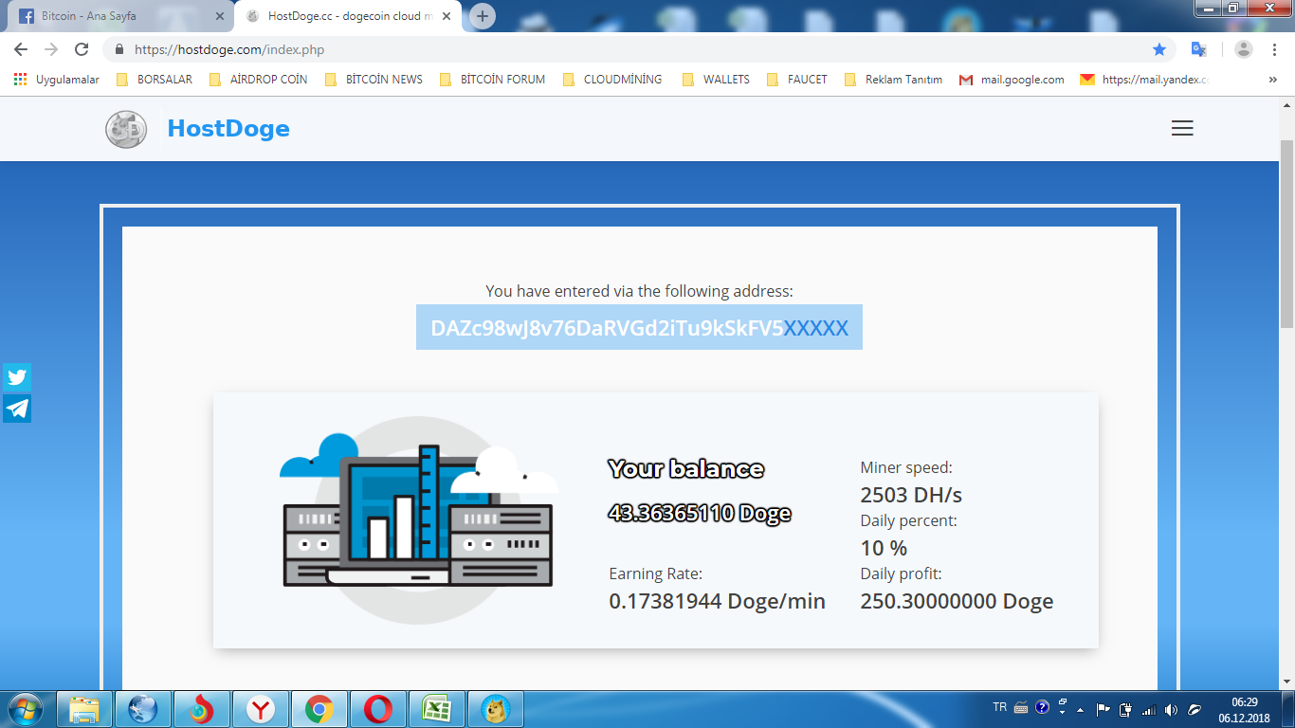The height and width of the screenshot is (728, 1295).
Task: Open Excel from the taskbar
Action: [436, 709]
